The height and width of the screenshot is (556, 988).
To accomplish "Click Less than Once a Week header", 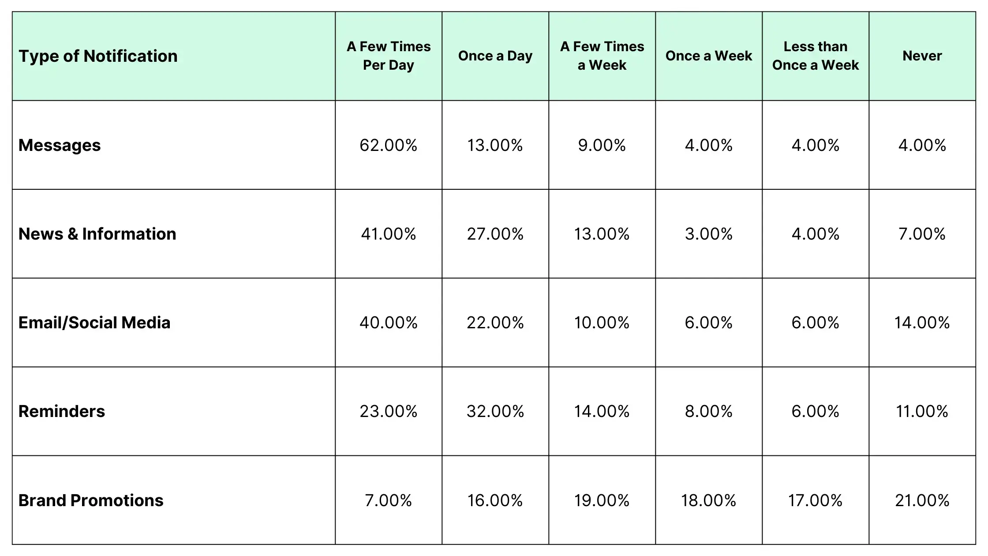I will coord(816,56).
